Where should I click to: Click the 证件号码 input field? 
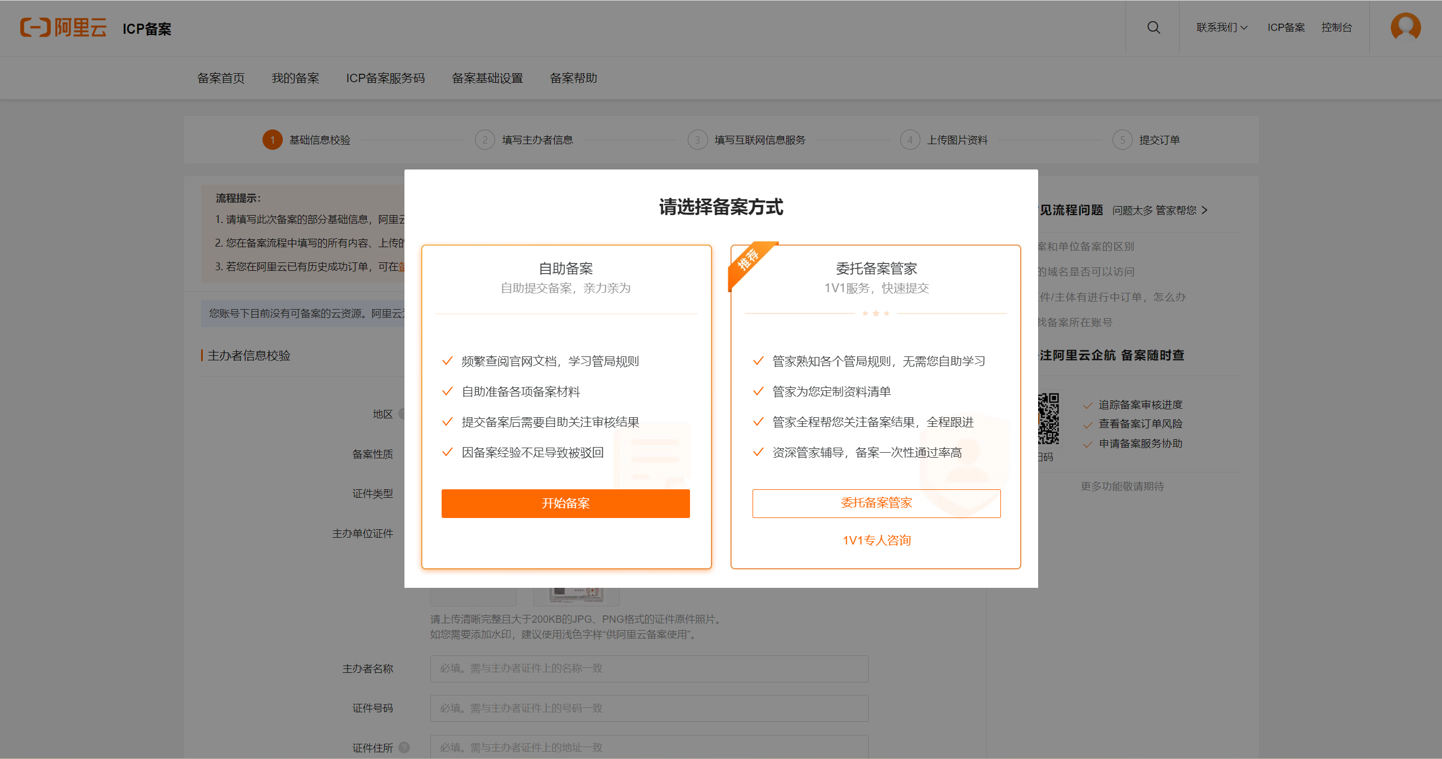(x=649, y=708)
